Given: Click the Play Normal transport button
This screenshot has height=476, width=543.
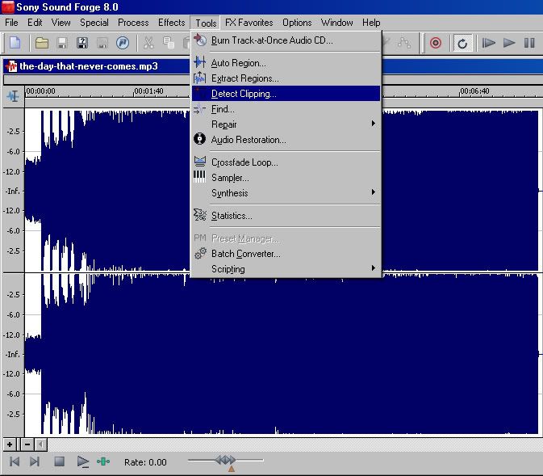Looking at the screenshot, I should pos(83,461).
